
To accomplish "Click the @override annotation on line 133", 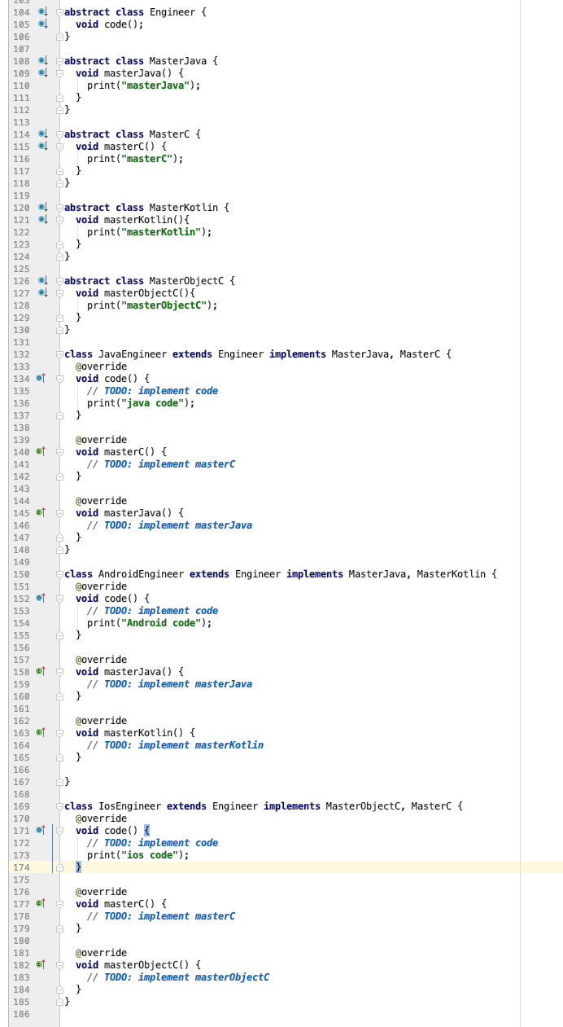I will pyautogui.click(x=101, y=366).
